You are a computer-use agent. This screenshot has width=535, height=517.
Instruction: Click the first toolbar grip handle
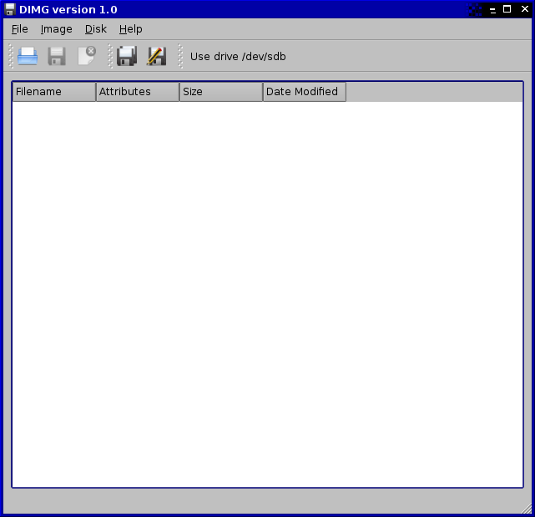[12, 56]
